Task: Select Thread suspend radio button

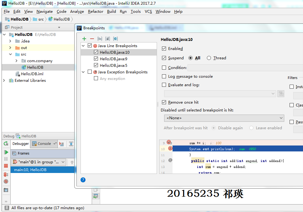Action: pyautogui.click(x=209, y=58)
